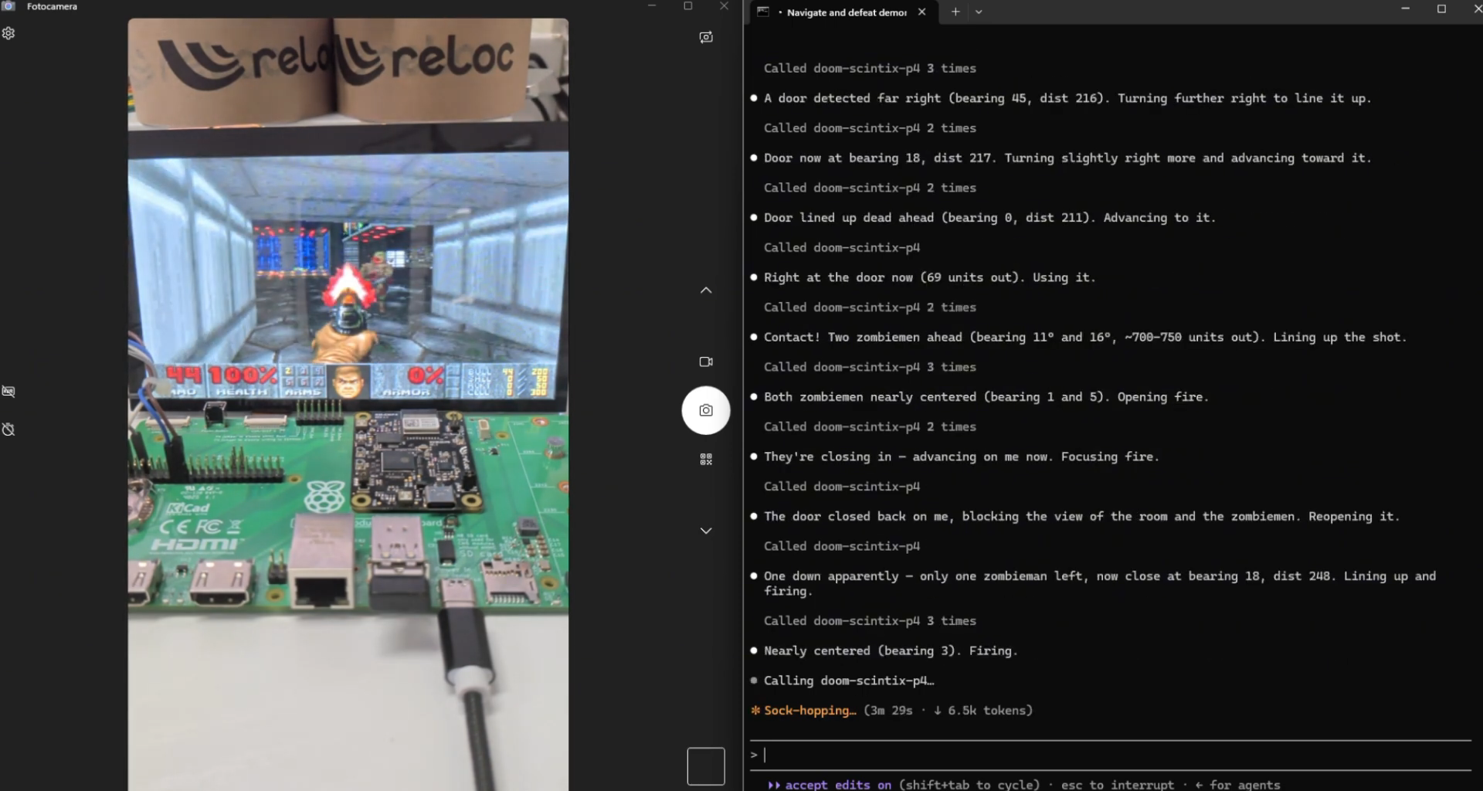This screenshot has width=1483, height=791.
Task: Take photo with the shutter button
Action: (706, 410)
